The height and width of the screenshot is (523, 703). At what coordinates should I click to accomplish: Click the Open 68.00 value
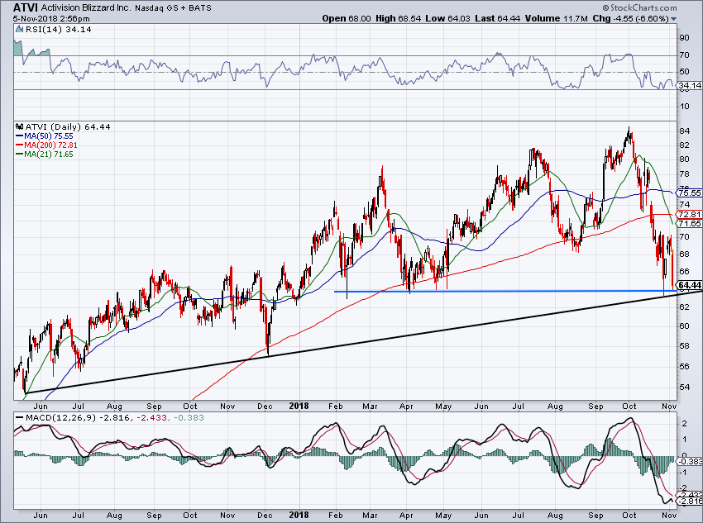coord(347,18)
